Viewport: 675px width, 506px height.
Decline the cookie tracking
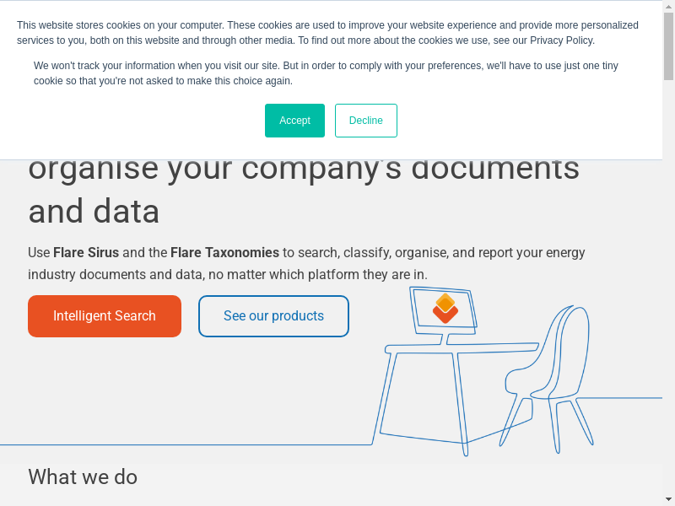365,121
